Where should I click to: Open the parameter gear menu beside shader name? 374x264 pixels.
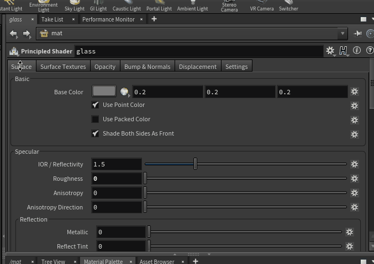coord(330,51)
